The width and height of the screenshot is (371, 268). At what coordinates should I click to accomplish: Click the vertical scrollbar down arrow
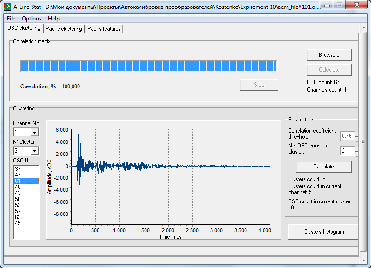point(364,260)
